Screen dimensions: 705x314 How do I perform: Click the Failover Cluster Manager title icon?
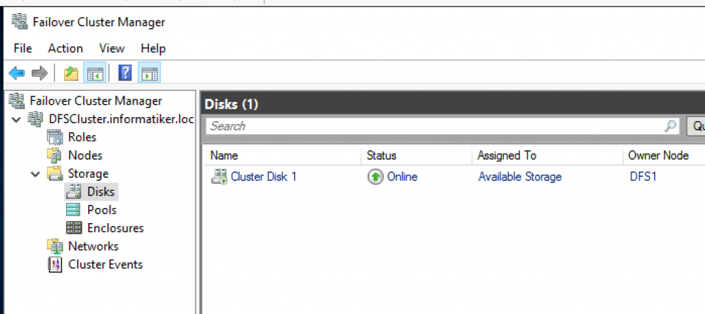tap(20, 21)
